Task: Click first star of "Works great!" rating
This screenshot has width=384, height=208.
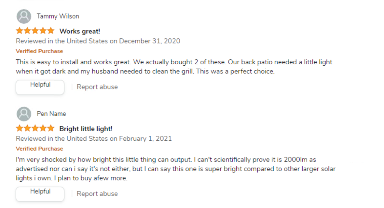Action: pos(19,31)
